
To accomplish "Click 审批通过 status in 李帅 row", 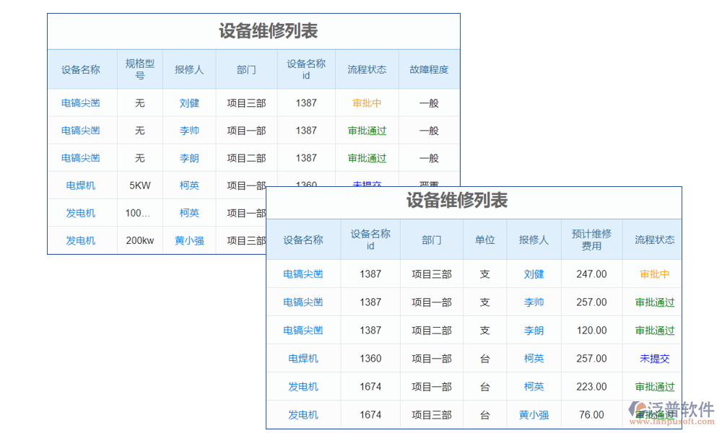I will pyautogui.click(x=653, y=302).
